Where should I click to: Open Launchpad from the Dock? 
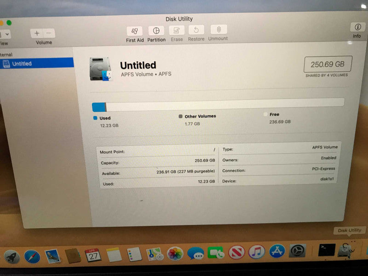12,257
